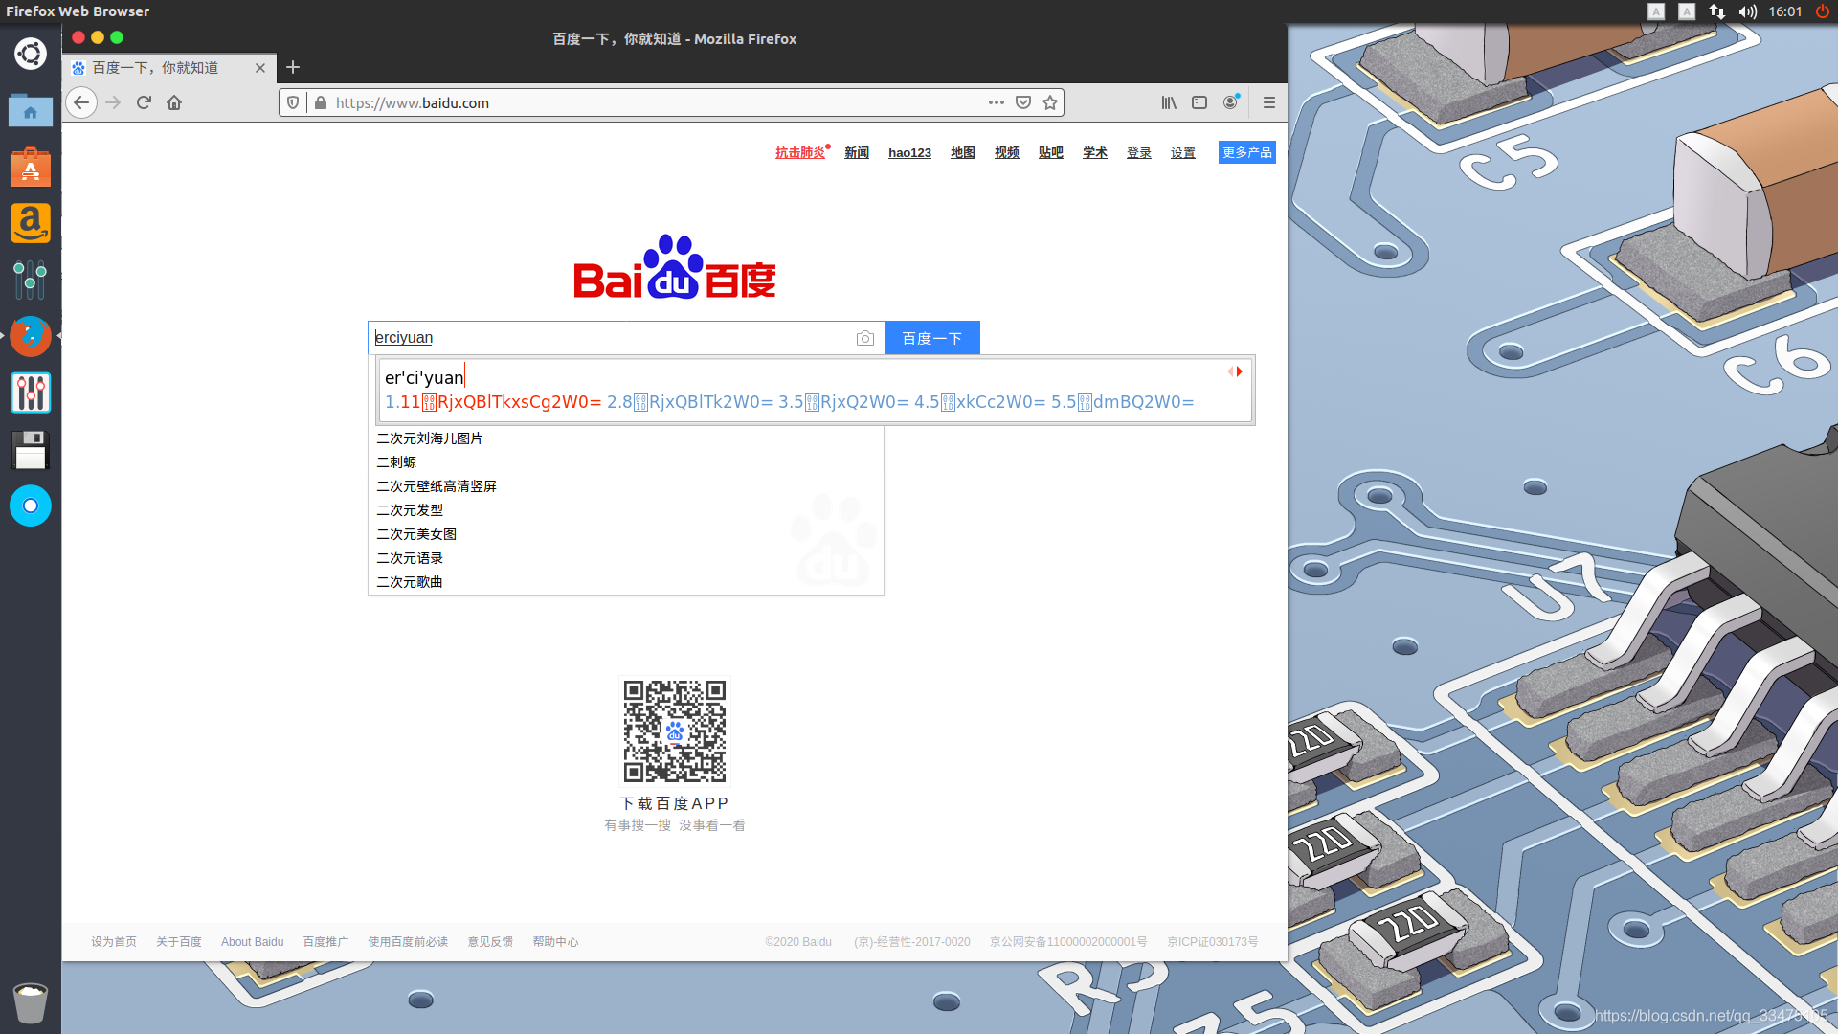Save page to Pocket icon

(x=1023, y=102)
